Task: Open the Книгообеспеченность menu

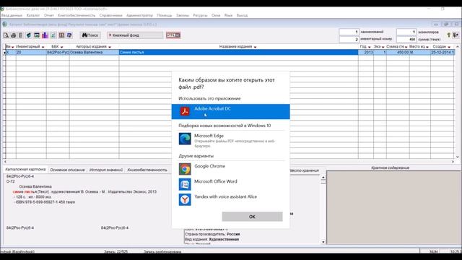Action: click(77, 15)
